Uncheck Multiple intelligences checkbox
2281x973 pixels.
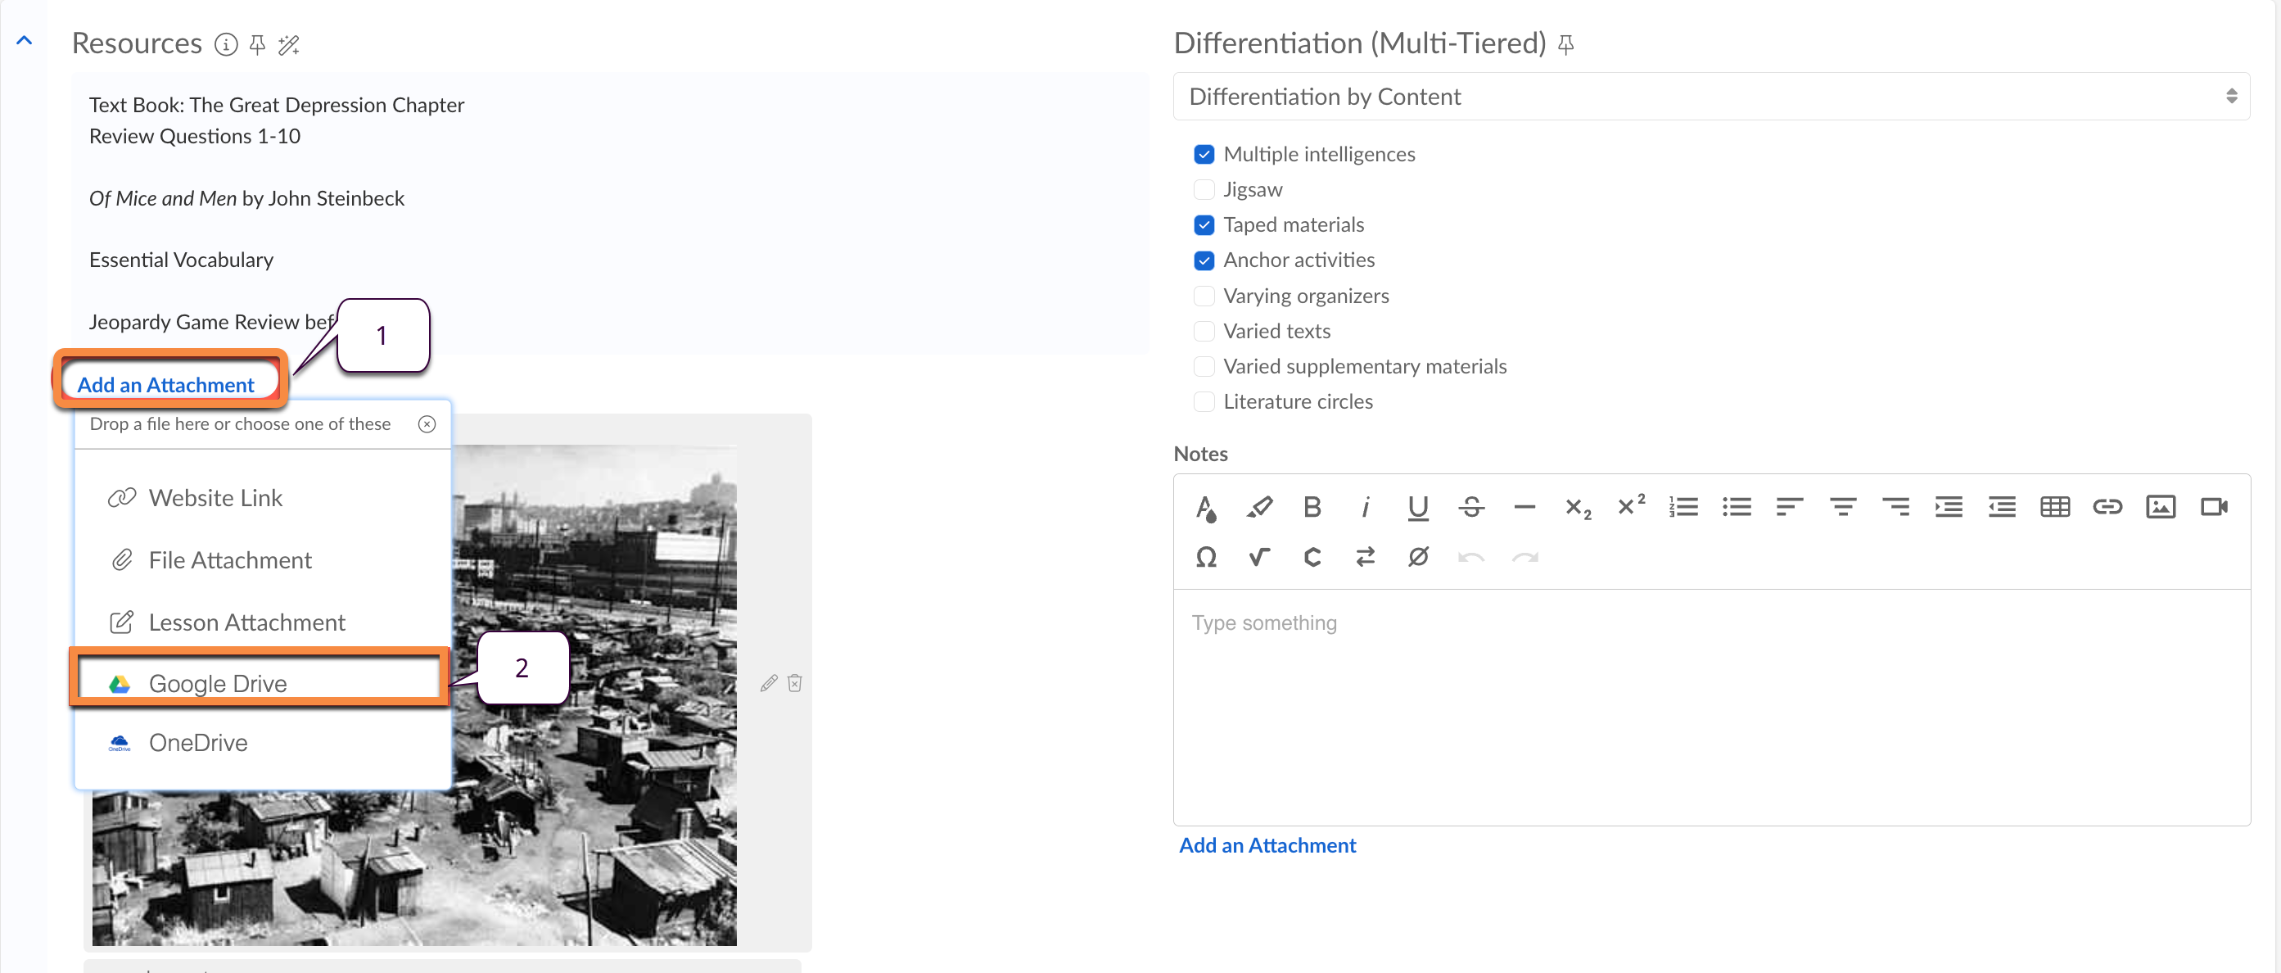(1204, 154)
